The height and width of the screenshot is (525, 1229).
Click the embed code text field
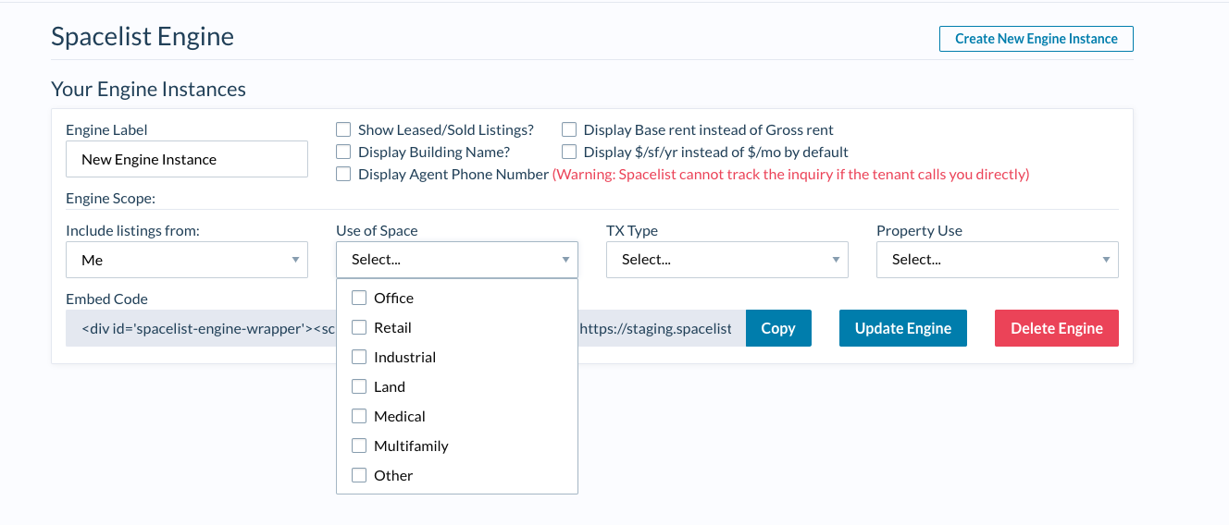click(x=405, y=328)
